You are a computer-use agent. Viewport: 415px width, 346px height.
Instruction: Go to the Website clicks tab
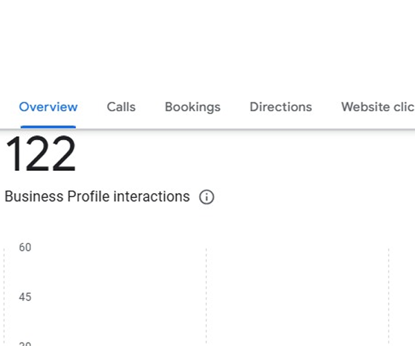click(378, 107)
